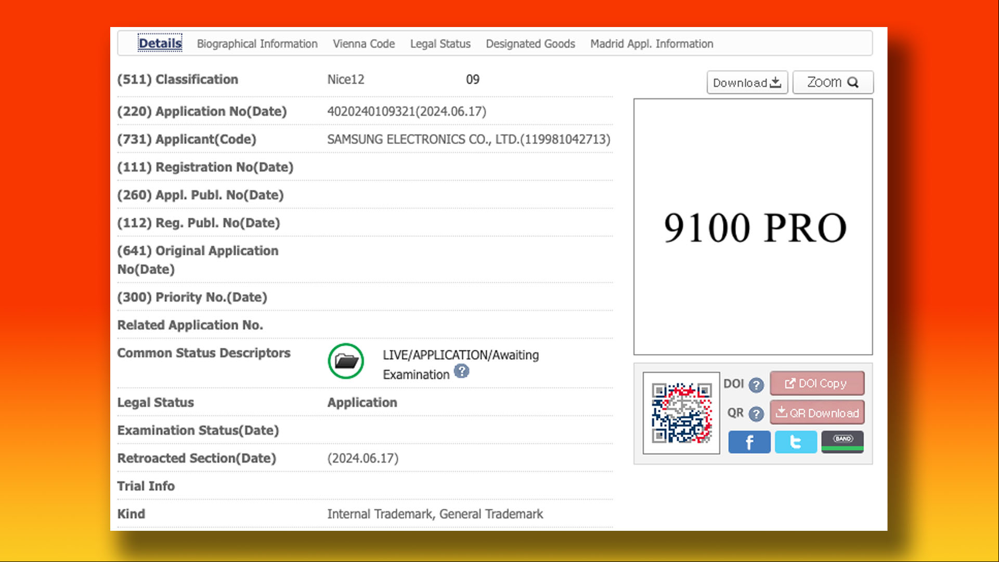Click the (641) Original Application No(Date) label

coord(198,260)
